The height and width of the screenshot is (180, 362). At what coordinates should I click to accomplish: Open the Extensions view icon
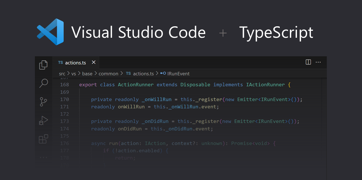pos(43,139)
